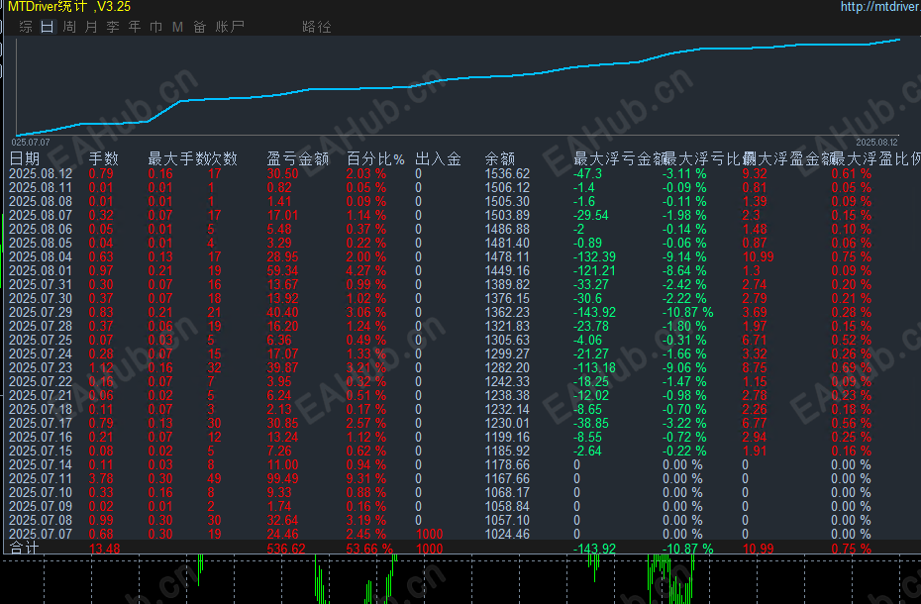Switch to the 年 yearly tab
The image size is (921, 604).
pyautogui.click(x=135, y=27)
